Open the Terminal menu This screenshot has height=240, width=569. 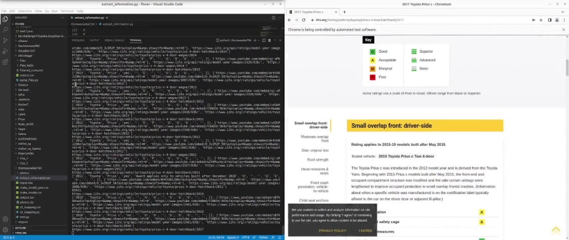pyautogui.click(x=67, y=11)
